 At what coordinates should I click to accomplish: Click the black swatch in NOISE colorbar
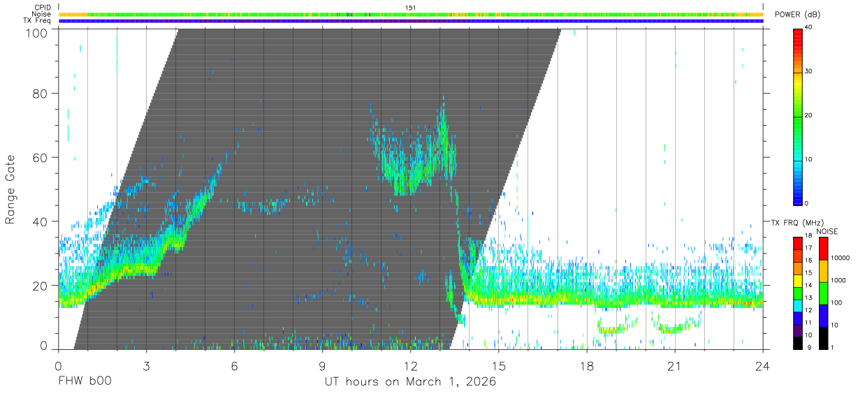(824, 338)
